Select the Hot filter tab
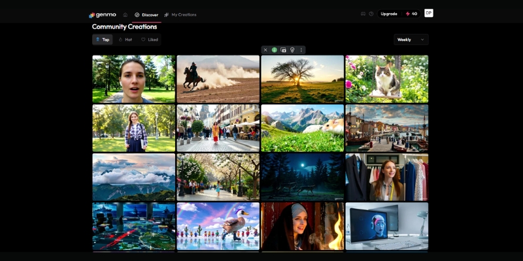 [x=126, y=39]
